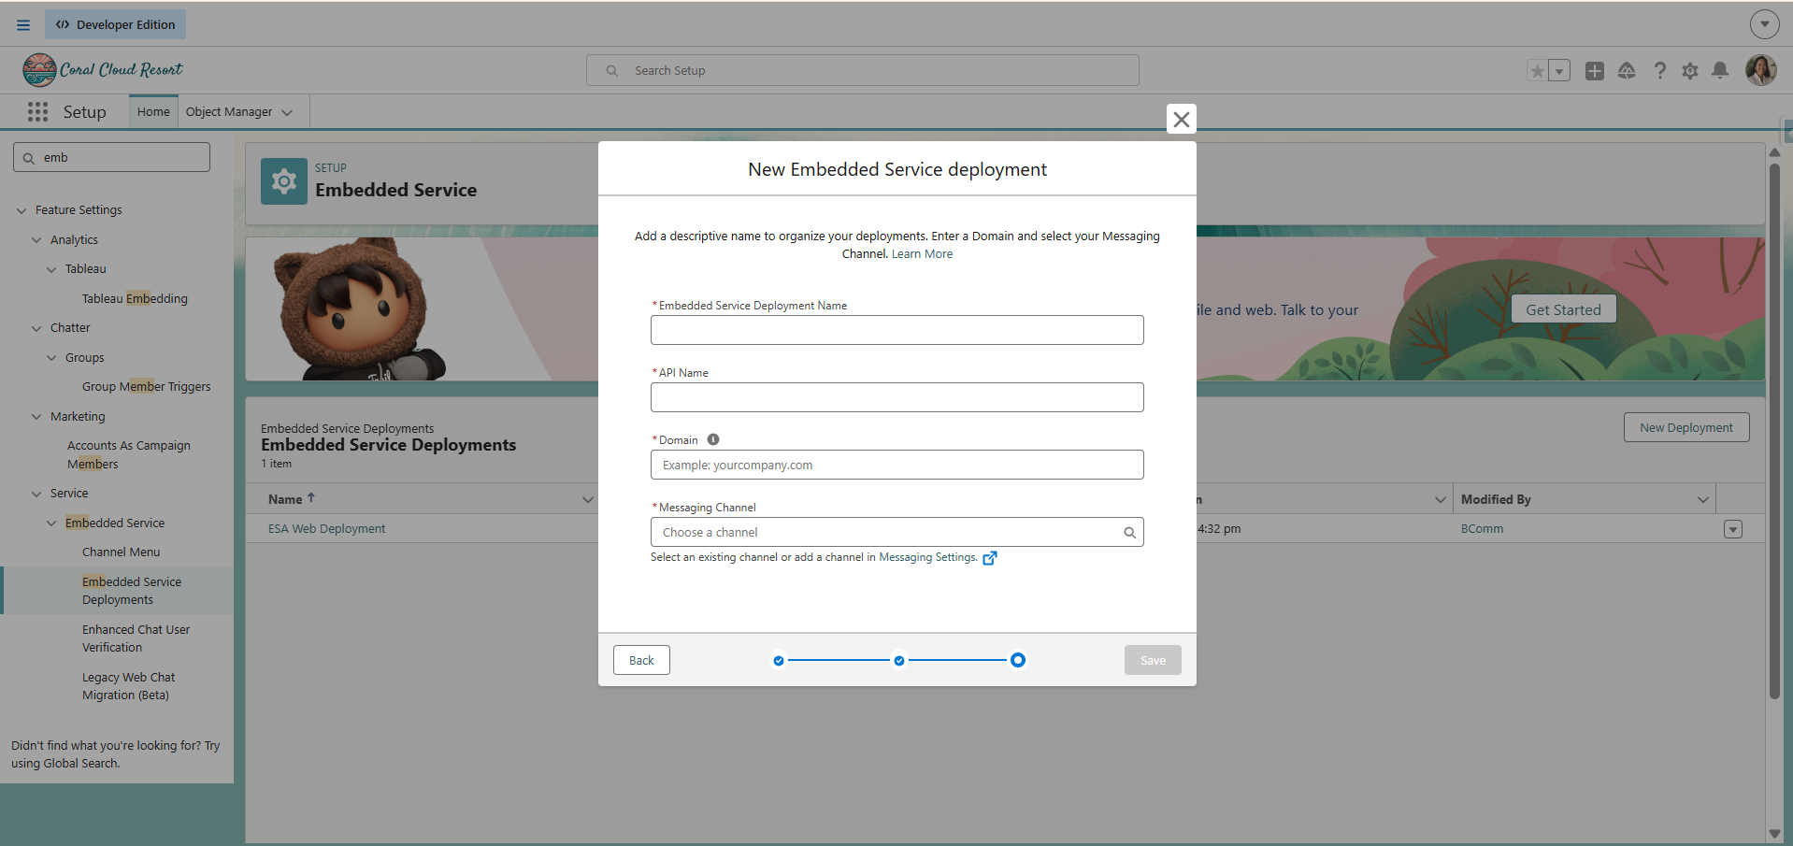Collapse the Tableau tree node
This screenshot has height=846, width=1793.
tap(51, 269)
